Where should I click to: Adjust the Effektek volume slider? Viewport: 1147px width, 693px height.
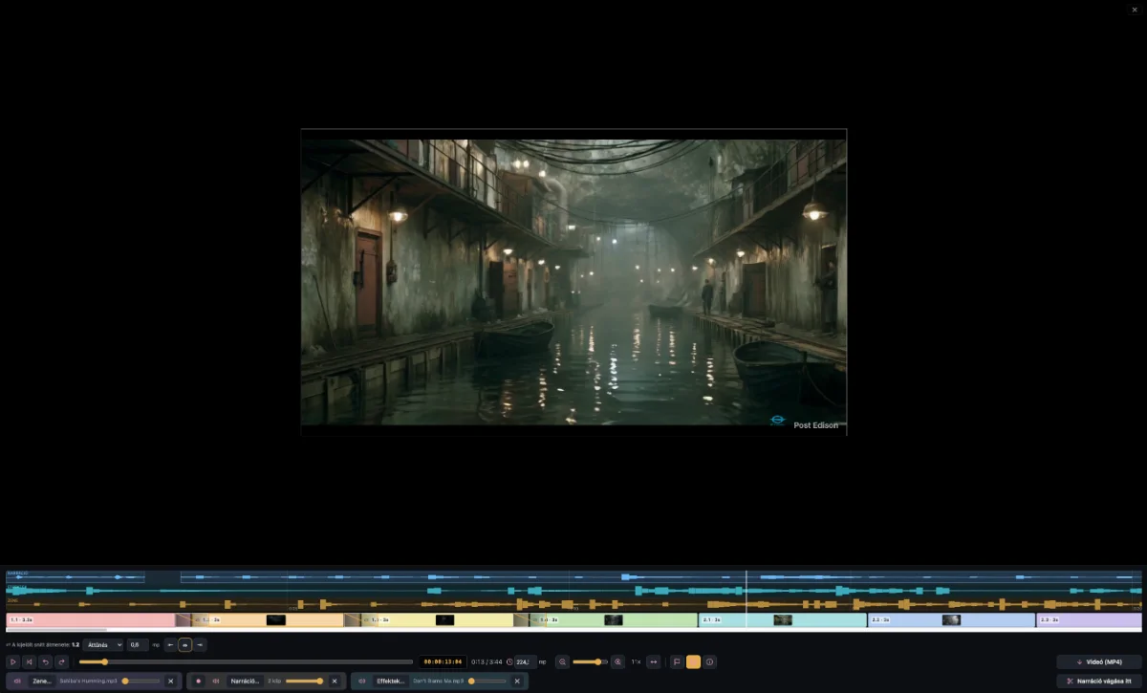pos(487,682)
